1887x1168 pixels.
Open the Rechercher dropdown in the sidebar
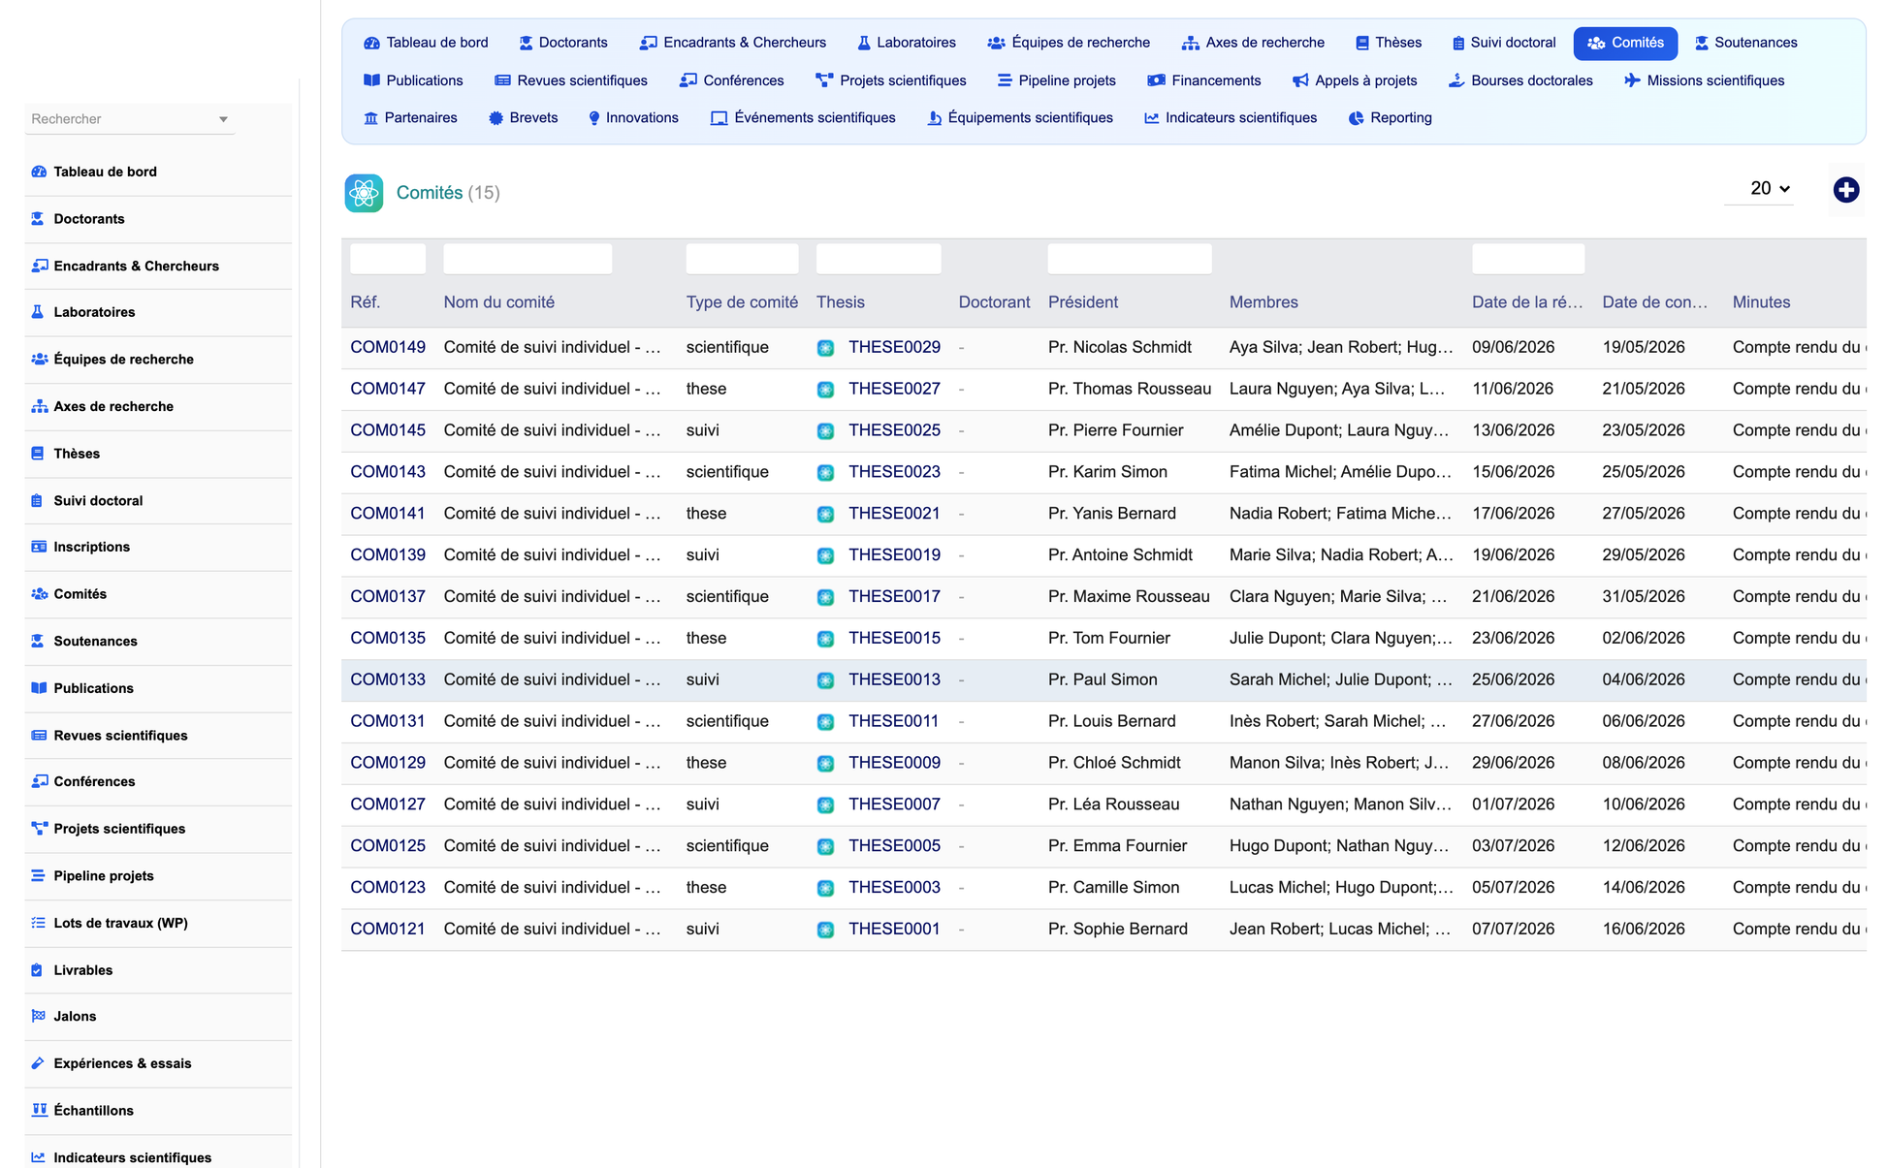pyautogui.click(x=130, y=119)
